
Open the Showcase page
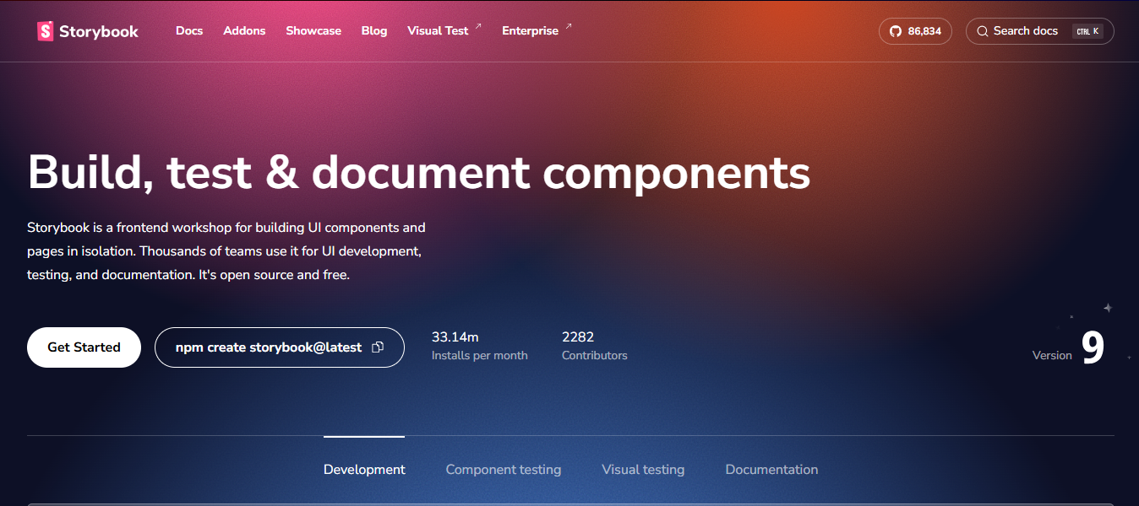313,31
